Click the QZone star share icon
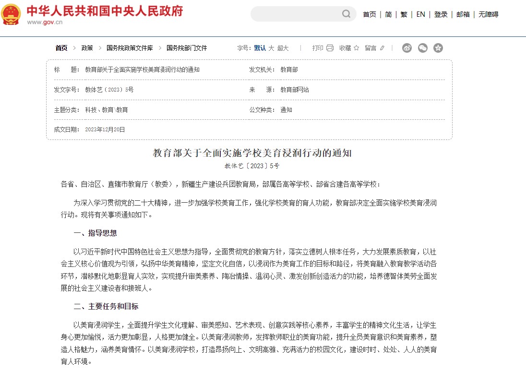The image size is (526, 369). (x=438, y=48)
